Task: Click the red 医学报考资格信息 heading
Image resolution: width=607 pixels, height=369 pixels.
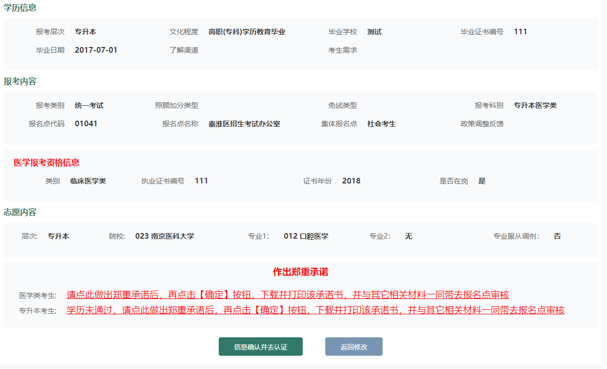Action: (46, 163)
